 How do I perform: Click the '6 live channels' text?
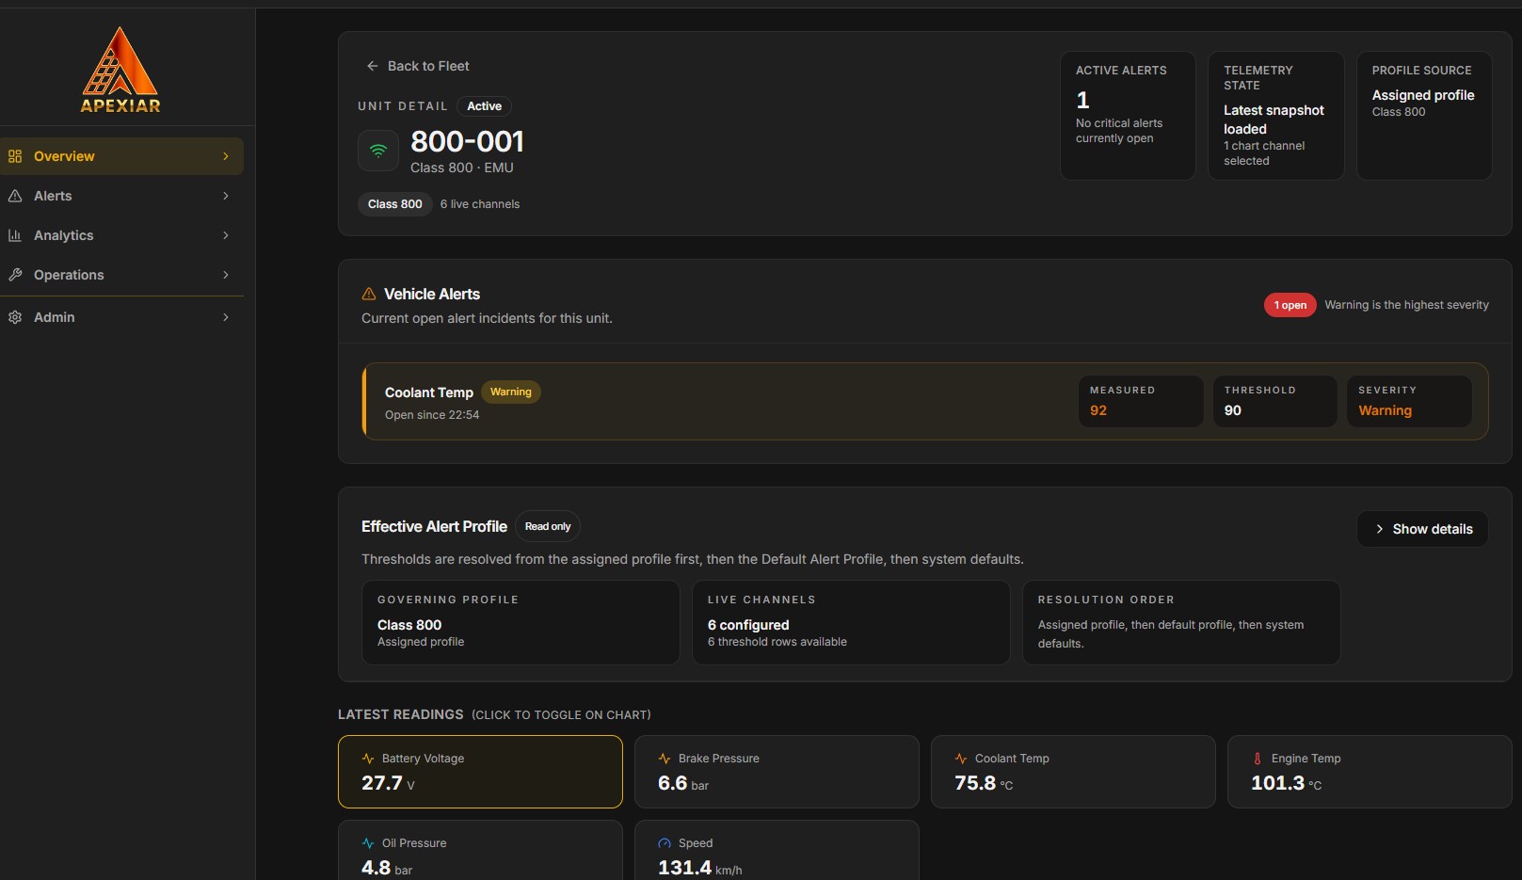480,204
